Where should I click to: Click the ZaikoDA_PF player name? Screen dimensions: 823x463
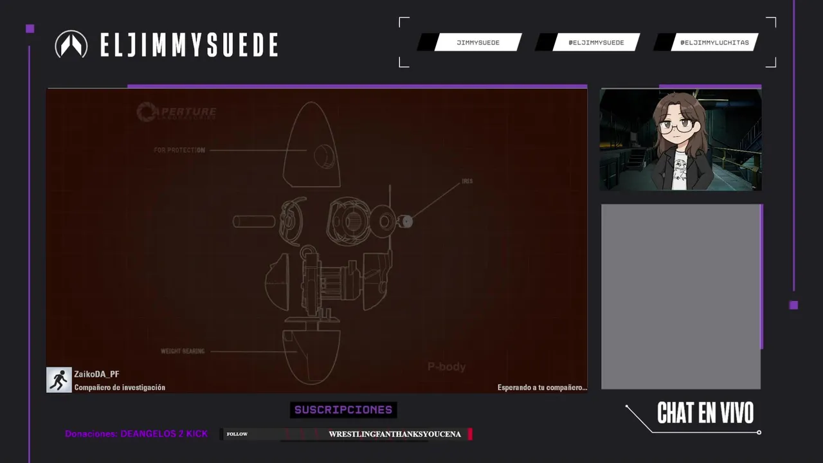click(96, 374)
